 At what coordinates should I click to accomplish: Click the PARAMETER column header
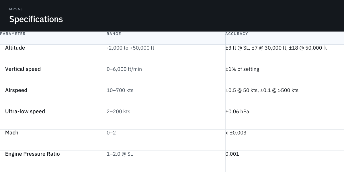click(x=13, y=34)
